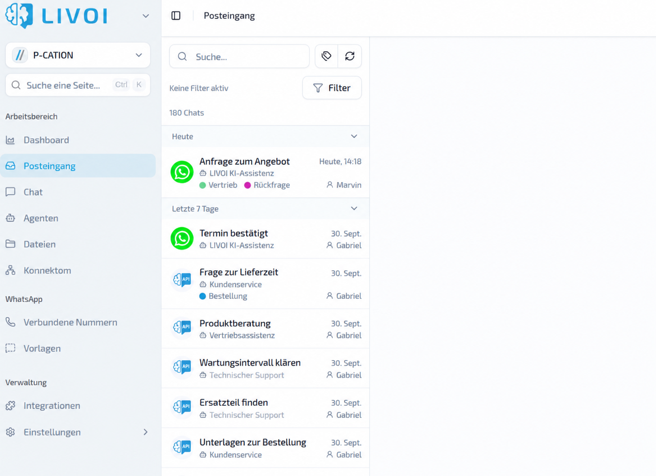Open the Filter button
The width and height of the screenshot is (656, 476).
[332, 88]
